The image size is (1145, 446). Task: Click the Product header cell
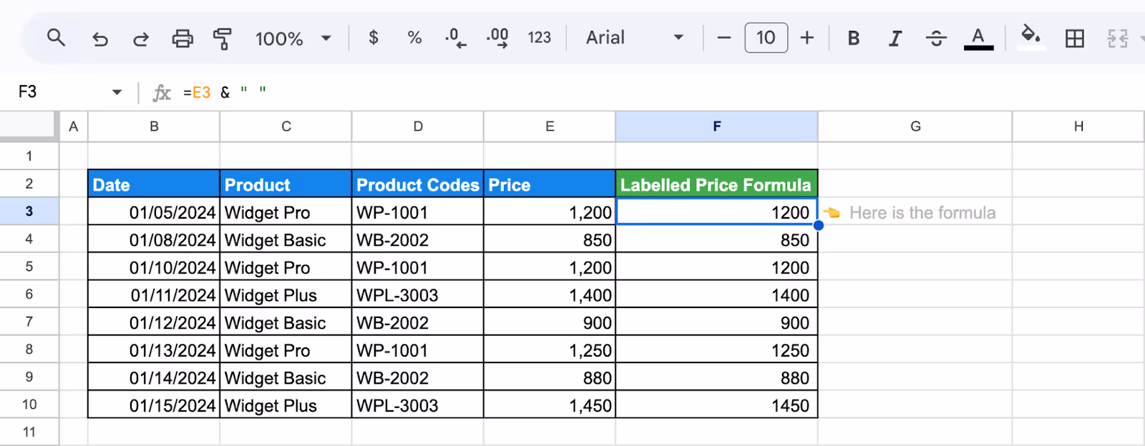(x=286, y=184)
